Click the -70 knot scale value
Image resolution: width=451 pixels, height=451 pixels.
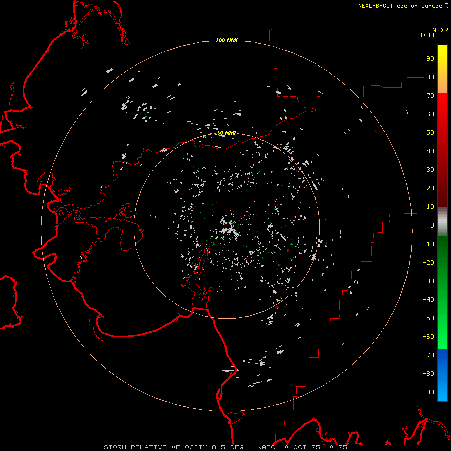(x=428, y=355)
